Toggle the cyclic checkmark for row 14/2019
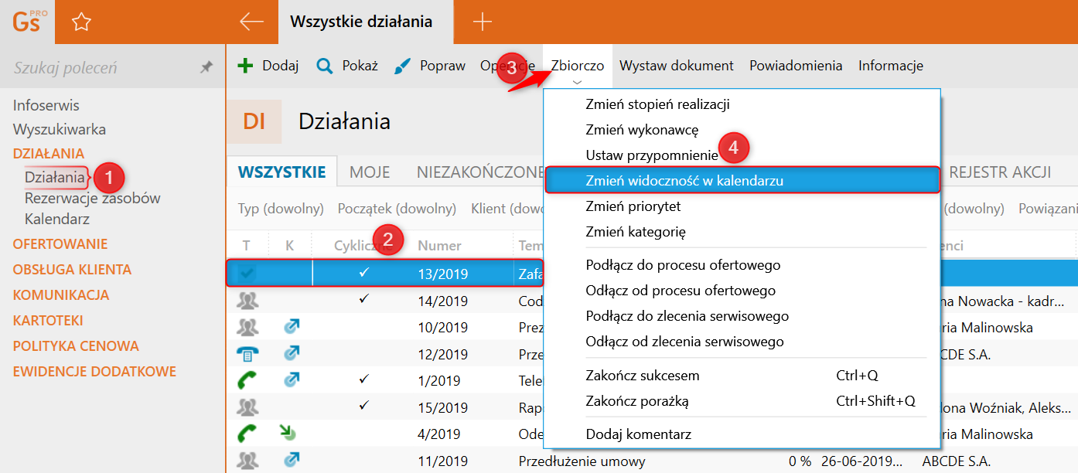Viewport: 1078px width, 473px height. click(364, 301)
